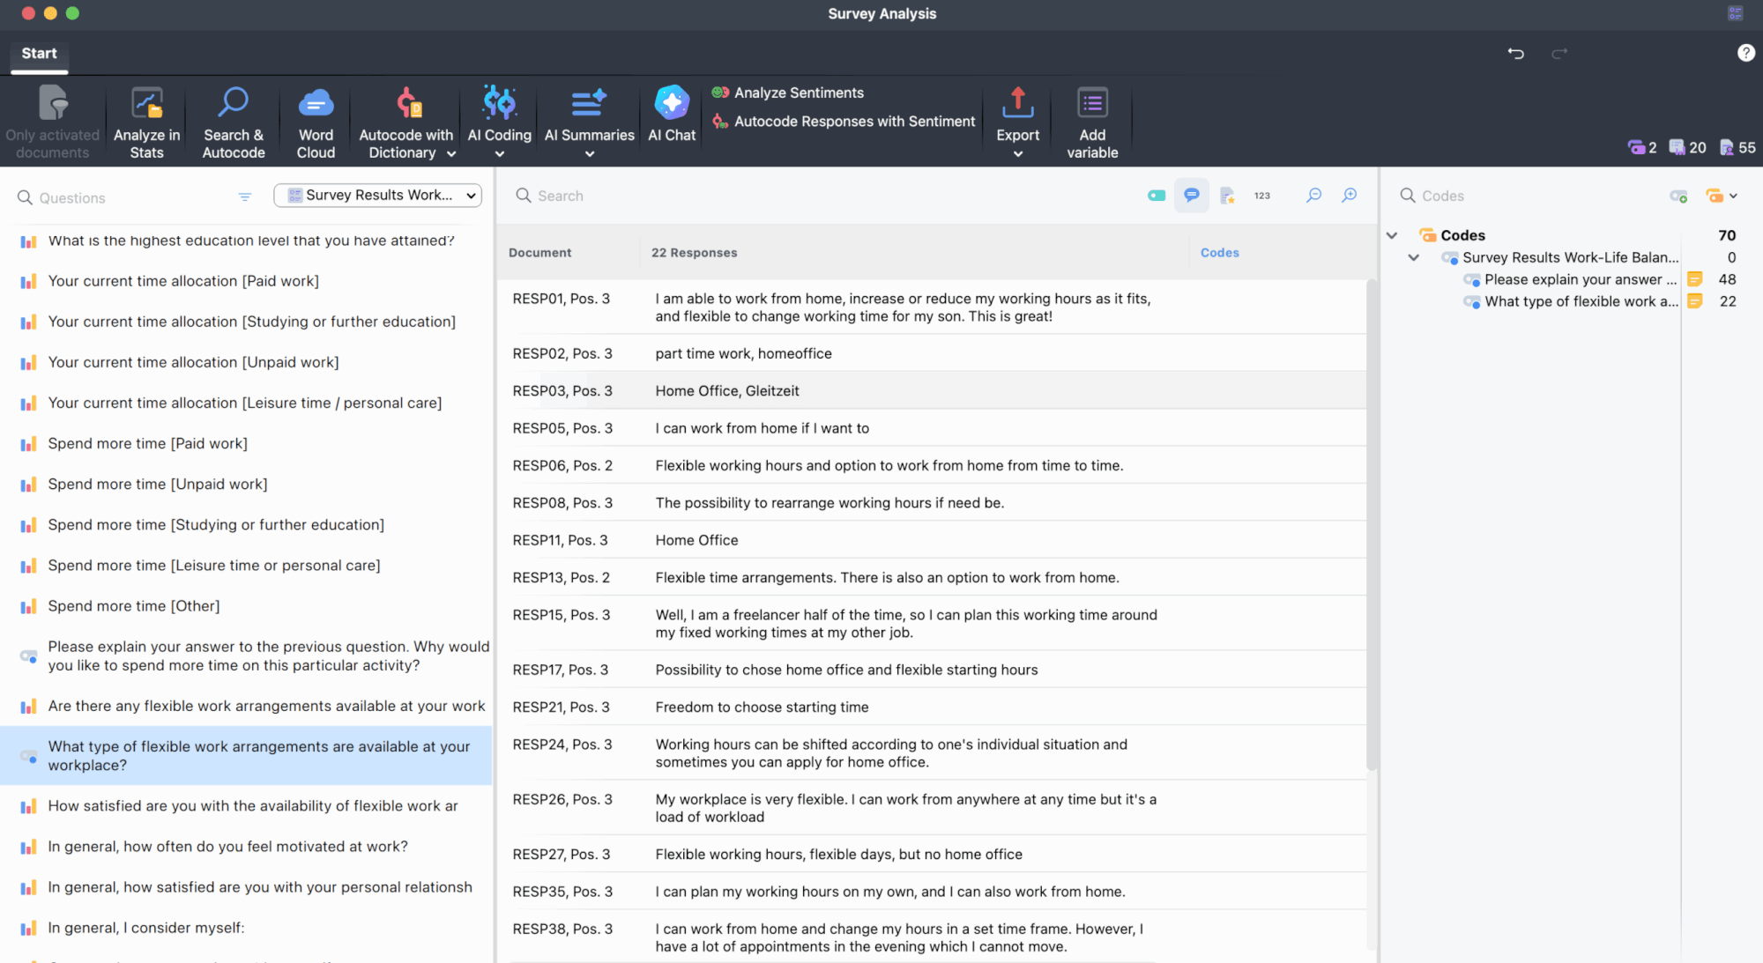Screen dimensions: 1763x963
Task: Switch to the Start tab
Action: (x=39, y=53)
